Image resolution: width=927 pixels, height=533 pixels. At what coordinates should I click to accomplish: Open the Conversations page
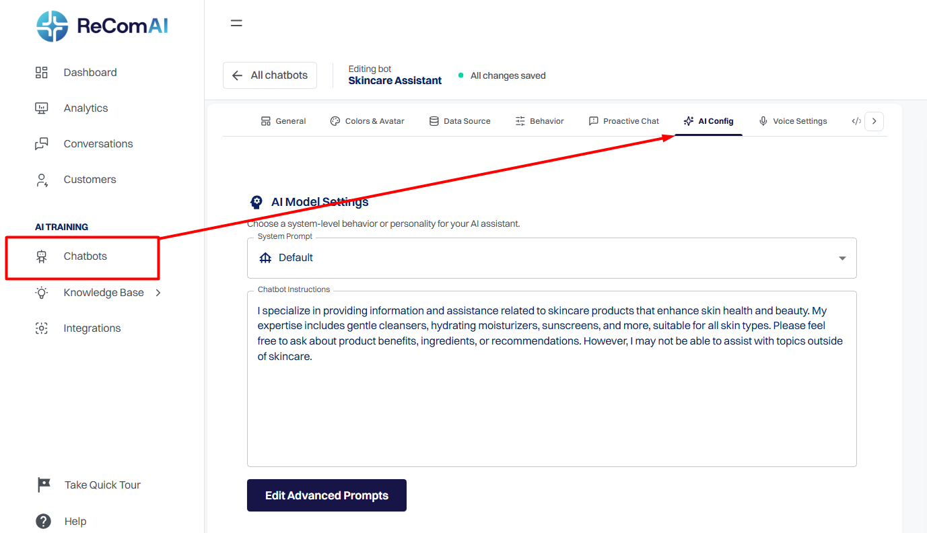tap(98, 144)
